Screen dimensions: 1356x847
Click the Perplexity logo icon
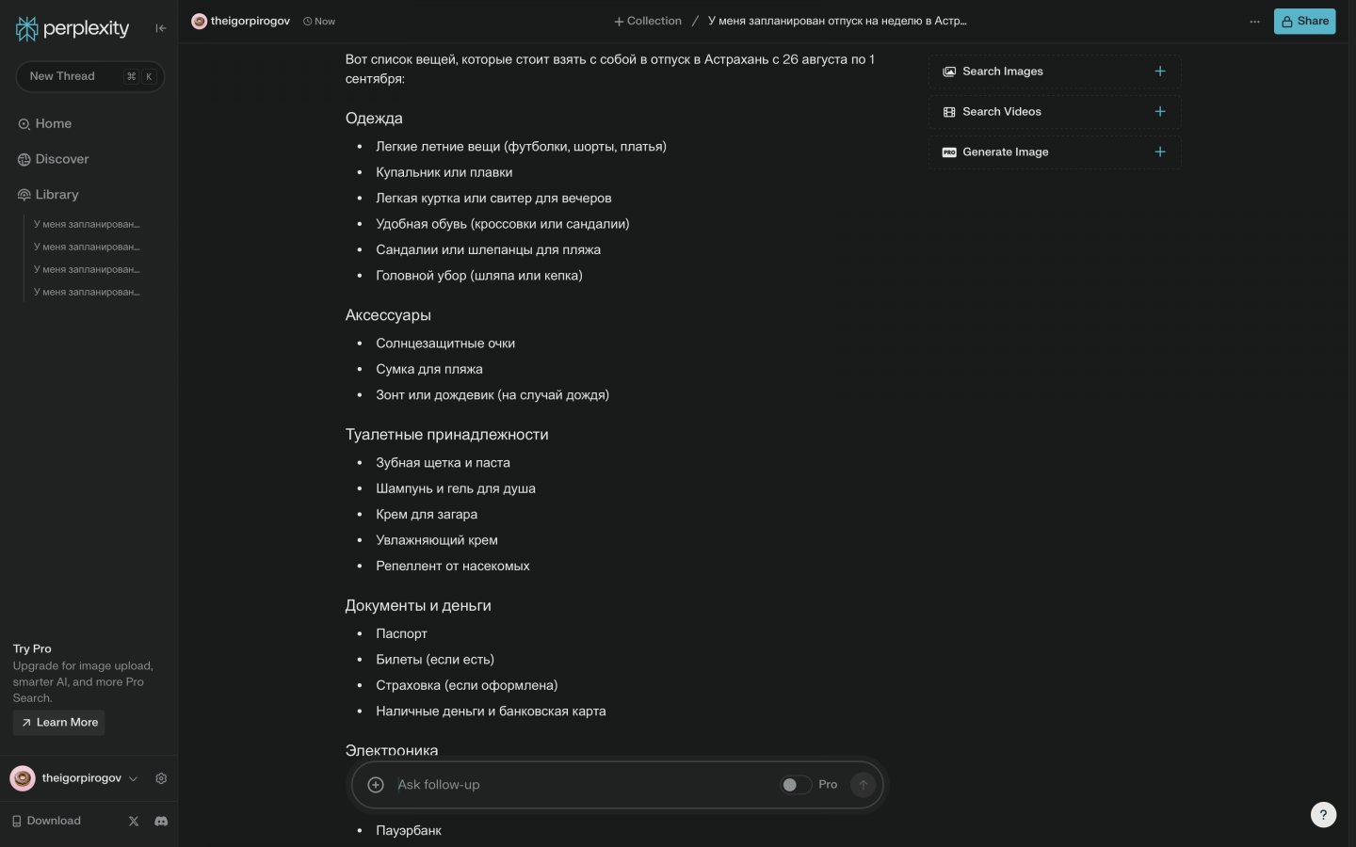[x=27, y=29]
